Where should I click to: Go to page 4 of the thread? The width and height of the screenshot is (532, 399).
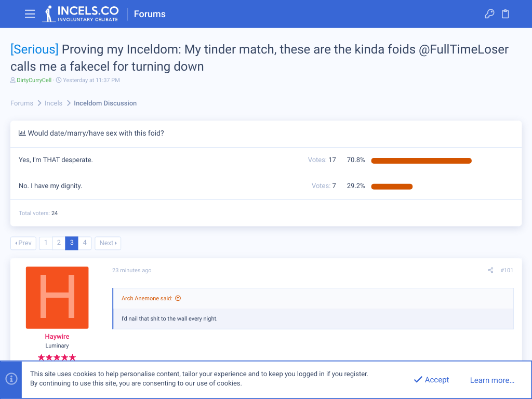[85, 243]
